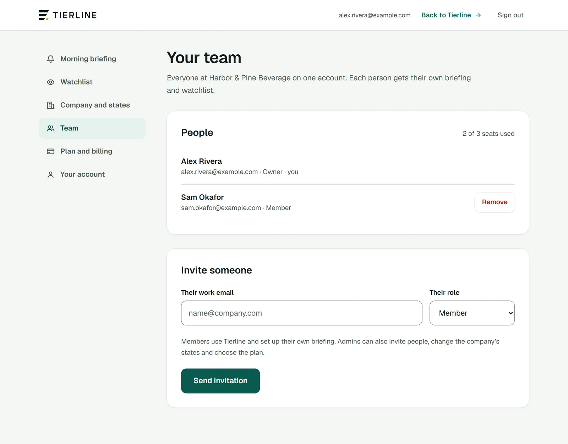Click the people icon beside Team
Screen dimensions: 568x444
click(x=51, y=128)
